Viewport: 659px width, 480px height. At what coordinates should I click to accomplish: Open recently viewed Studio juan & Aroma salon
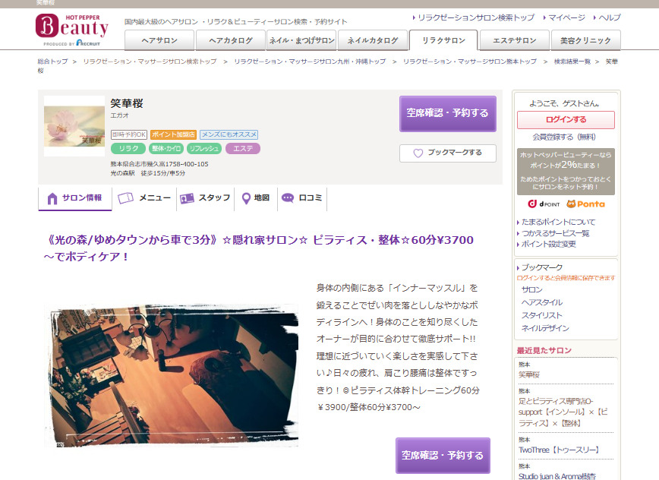coord(557,475)
